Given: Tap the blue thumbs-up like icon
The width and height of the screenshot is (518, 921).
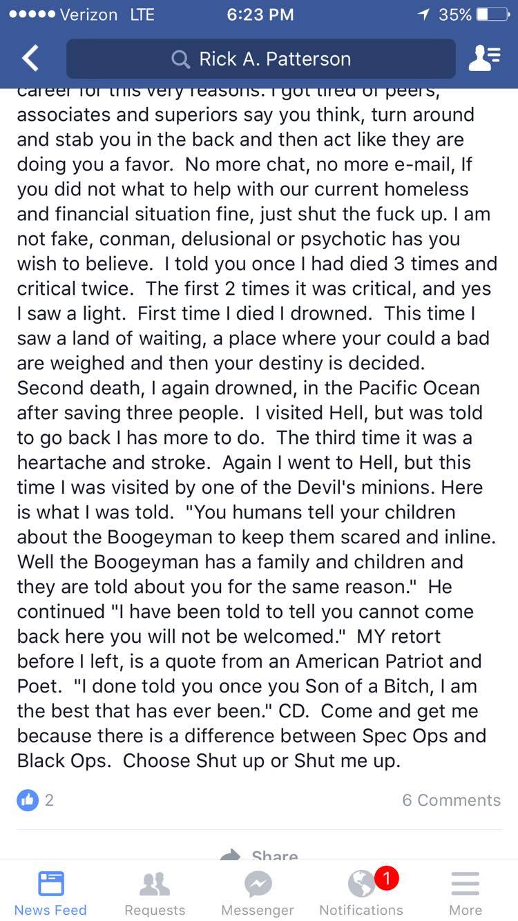Looking at the screenshot, I should pos(28,800).
